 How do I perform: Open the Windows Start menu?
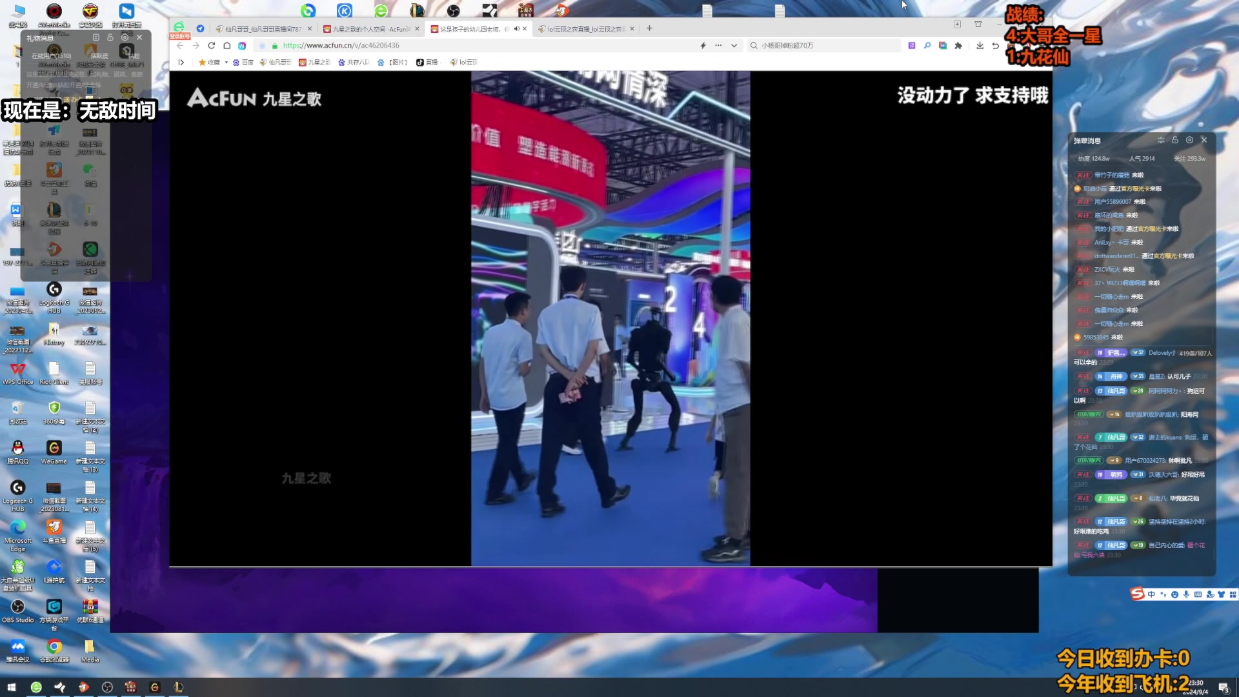[x=11, y=687]
